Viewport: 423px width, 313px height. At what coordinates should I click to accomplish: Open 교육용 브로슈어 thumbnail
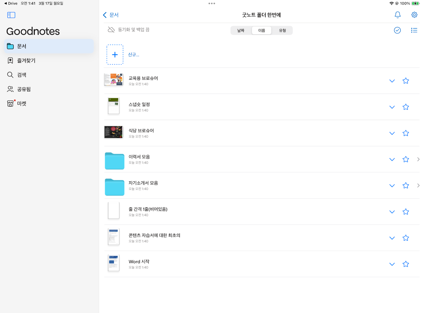click(114, 80)
